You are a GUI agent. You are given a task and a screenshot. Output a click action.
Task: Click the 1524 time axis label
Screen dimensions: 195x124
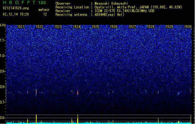[x=77, y=27]
